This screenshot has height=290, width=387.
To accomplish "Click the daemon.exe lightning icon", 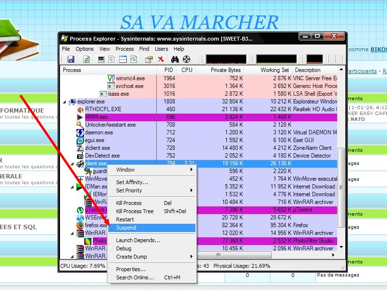I will 80,132.
